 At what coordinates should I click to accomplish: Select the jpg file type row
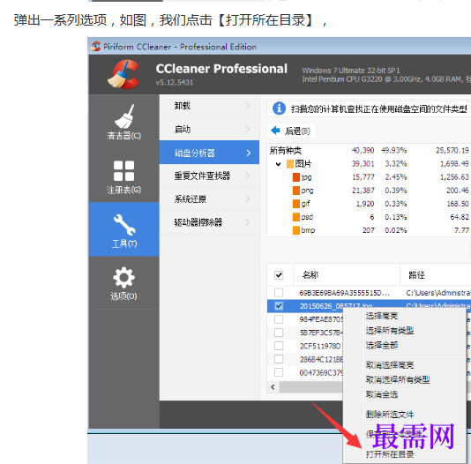369,177
